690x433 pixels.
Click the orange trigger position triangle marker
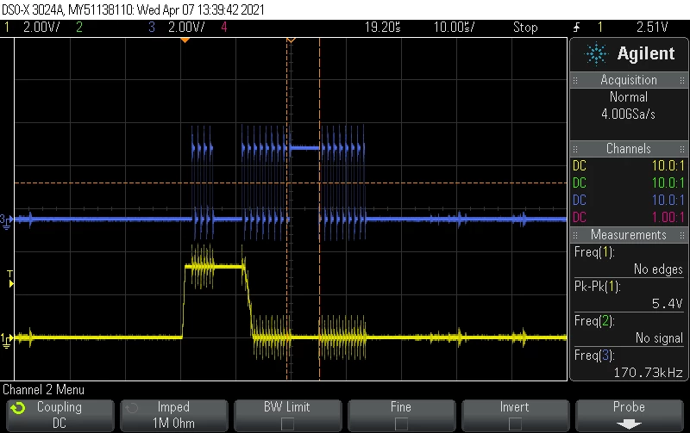[185, 40]
